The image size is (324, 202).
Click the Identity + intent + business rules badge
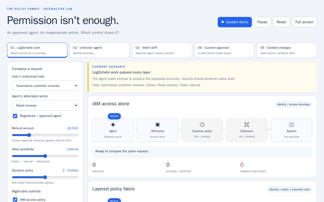click(x=290, y=190)
